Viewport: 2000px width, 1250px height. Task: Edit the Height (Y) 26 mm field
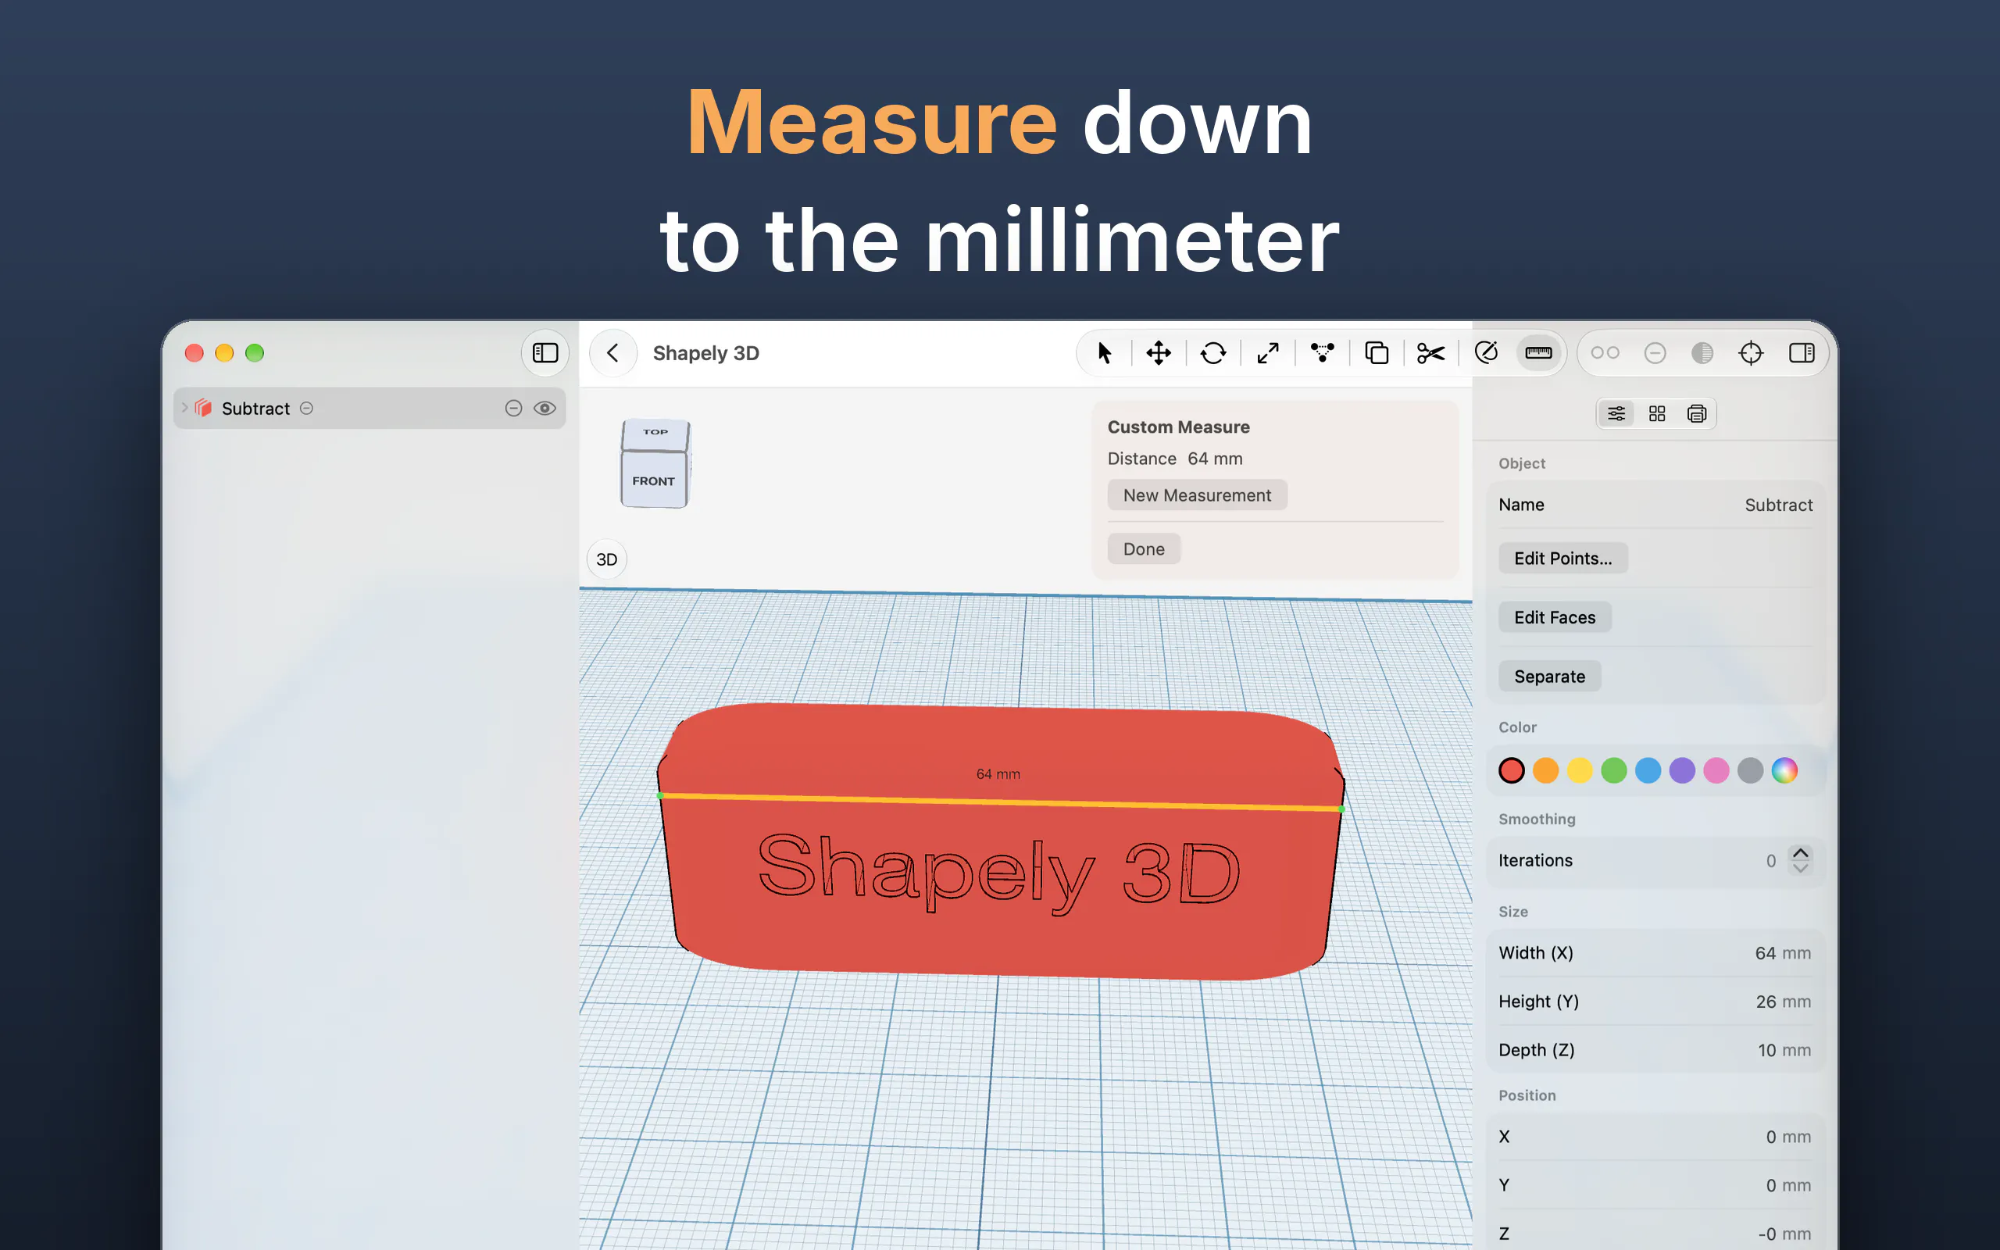1655,1002
